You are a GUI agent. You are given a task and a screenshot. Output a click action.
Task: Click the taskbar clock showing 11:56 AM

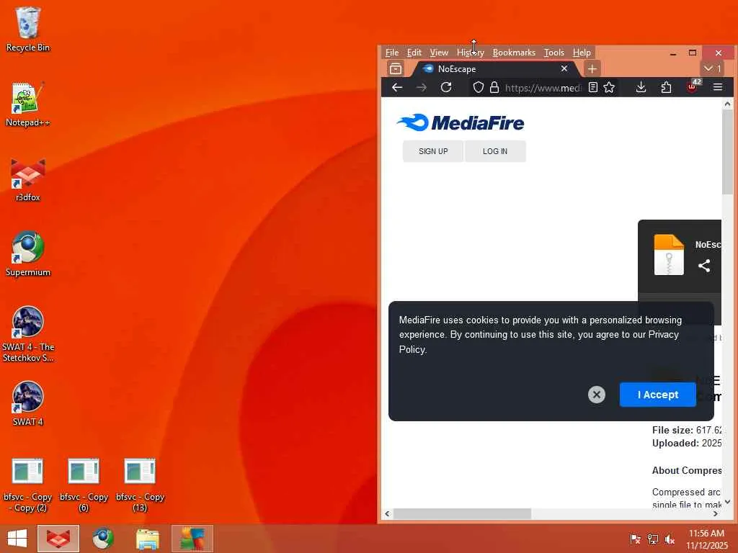(x=707, y=539)
